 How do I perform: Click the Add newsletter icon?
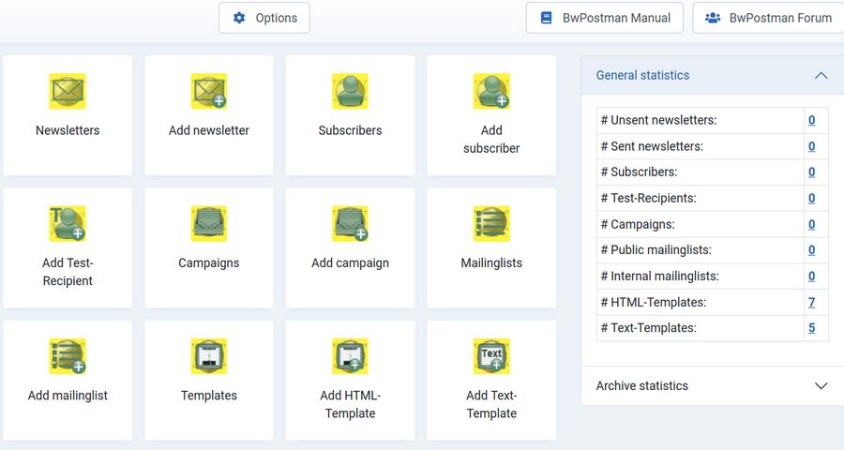coord(209,91)
